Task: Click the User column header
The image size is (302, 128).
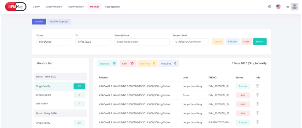Action: pyautogui.click(x=185, y=77)
